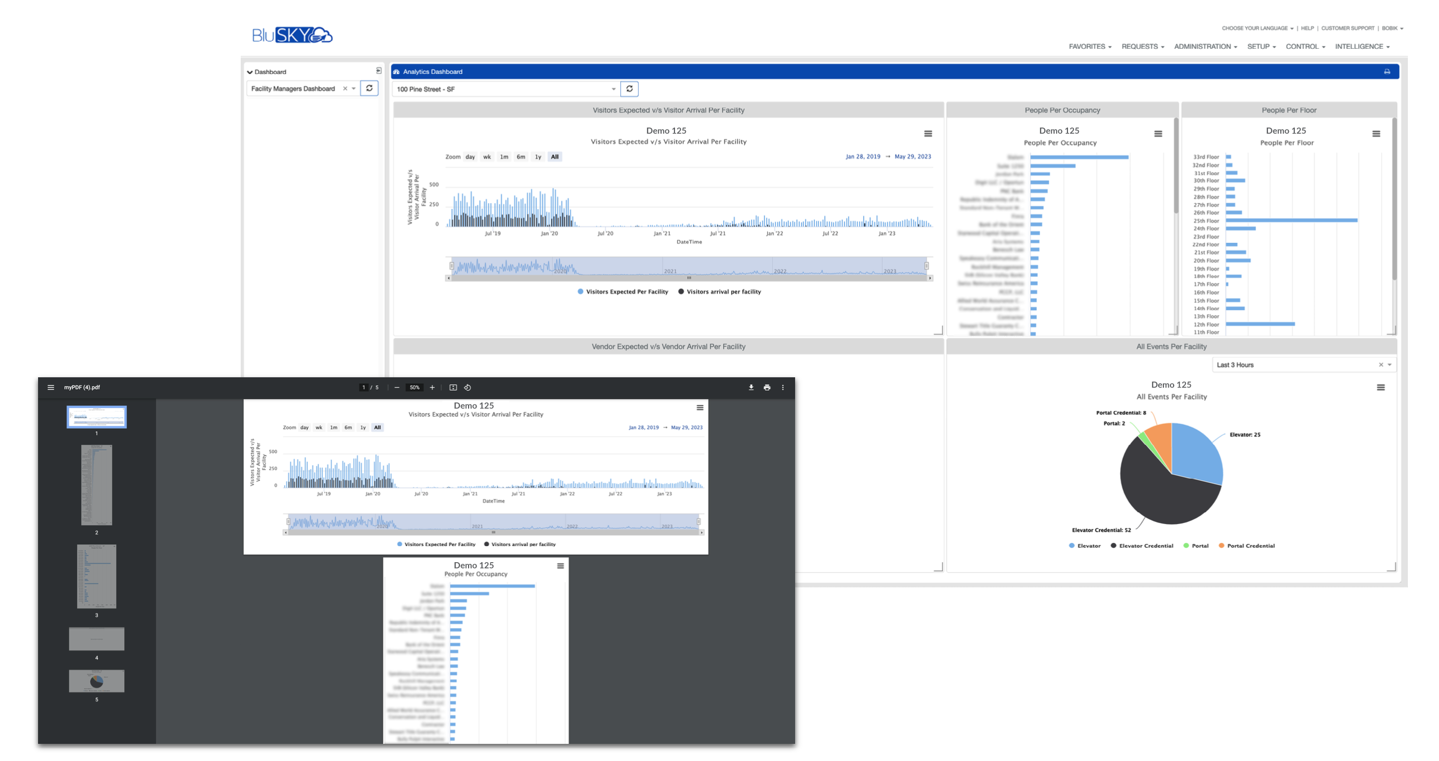1439x761 pixels.
Task: Open hamburger menu on All Events pie chart
Action: click(1381, 387)
